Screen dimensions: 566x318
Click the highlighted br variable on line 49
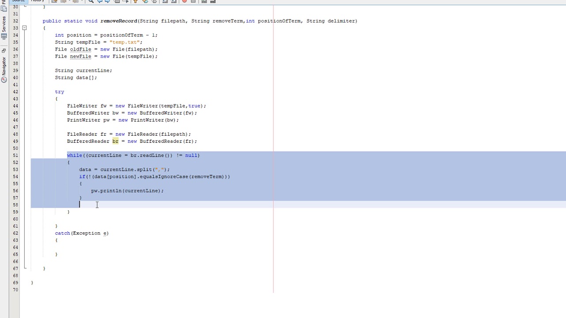click(x=115, y=141)
